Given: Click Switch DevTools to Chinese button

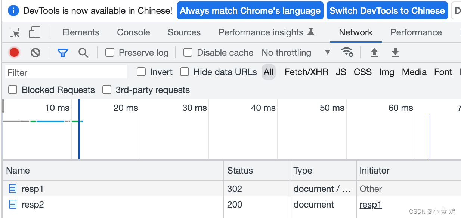Looking at the screenshot, I should (387, 11).
